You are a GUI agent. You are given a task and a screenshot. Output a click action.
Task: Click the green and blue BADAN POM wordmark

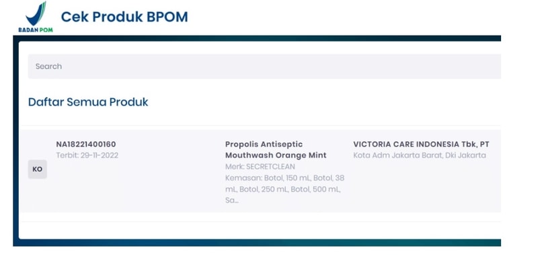pyautogui.click(x=36, y=30)
